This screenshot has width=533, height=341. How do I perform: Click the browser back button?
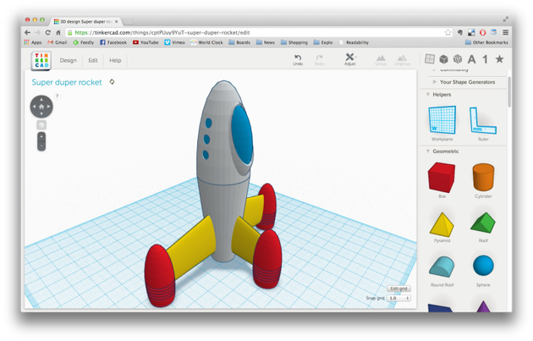tap(28, 33)
